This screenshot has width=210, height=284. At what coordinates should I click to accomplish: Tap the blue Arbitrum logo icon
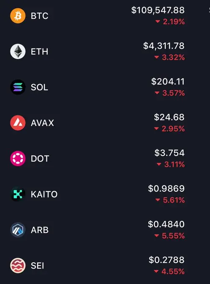(18, 230)
